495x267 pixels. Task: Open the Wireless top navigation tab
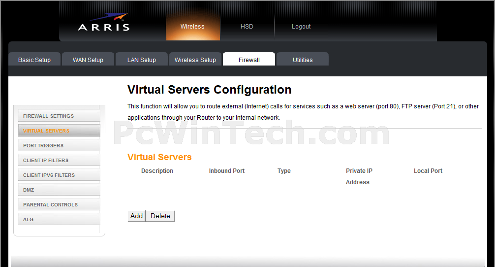[192, 27]
